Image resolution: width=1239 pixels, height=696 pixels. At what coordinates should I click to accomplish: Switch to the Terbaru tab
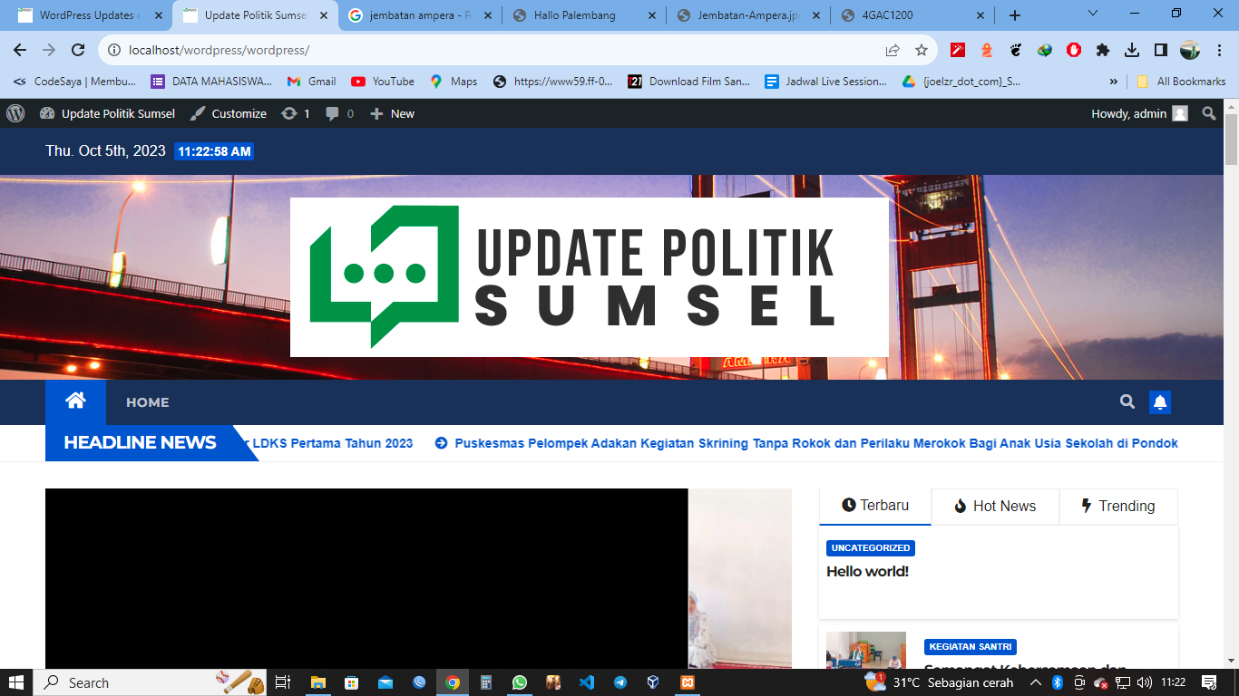click(875, 506)
